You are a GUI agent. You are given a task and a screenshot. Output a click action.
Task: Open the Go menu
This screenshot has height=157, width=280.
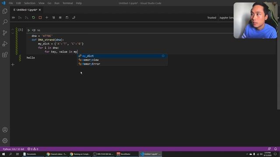pyautogui.click(x=49, y=3)
